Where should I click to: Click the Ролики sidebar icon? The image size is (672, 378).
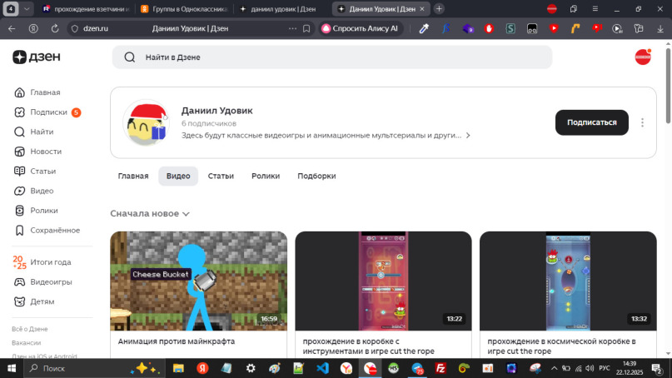[x=20, y=211]
